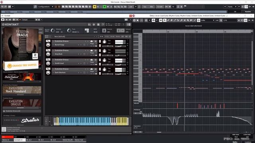Adjust the Master Tune knob in Kontakt

(x=69, y=31)
